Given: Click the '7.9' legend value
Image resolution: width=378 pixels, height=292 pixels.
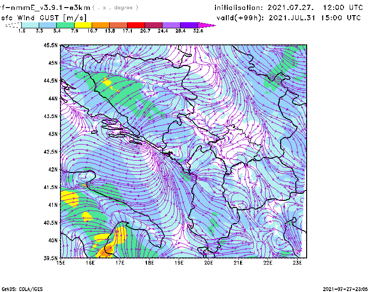Looking at the screenshot, I should pyautogui.click(x=75, y=31).
